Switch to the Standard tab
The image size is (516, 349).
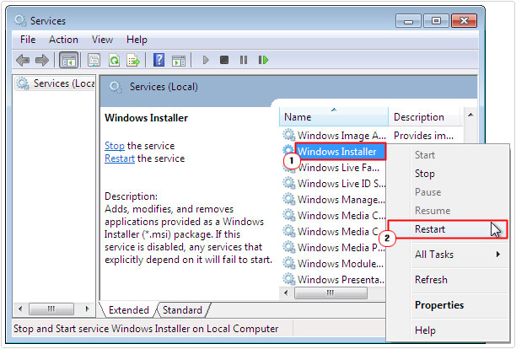[x=182, y=310]
